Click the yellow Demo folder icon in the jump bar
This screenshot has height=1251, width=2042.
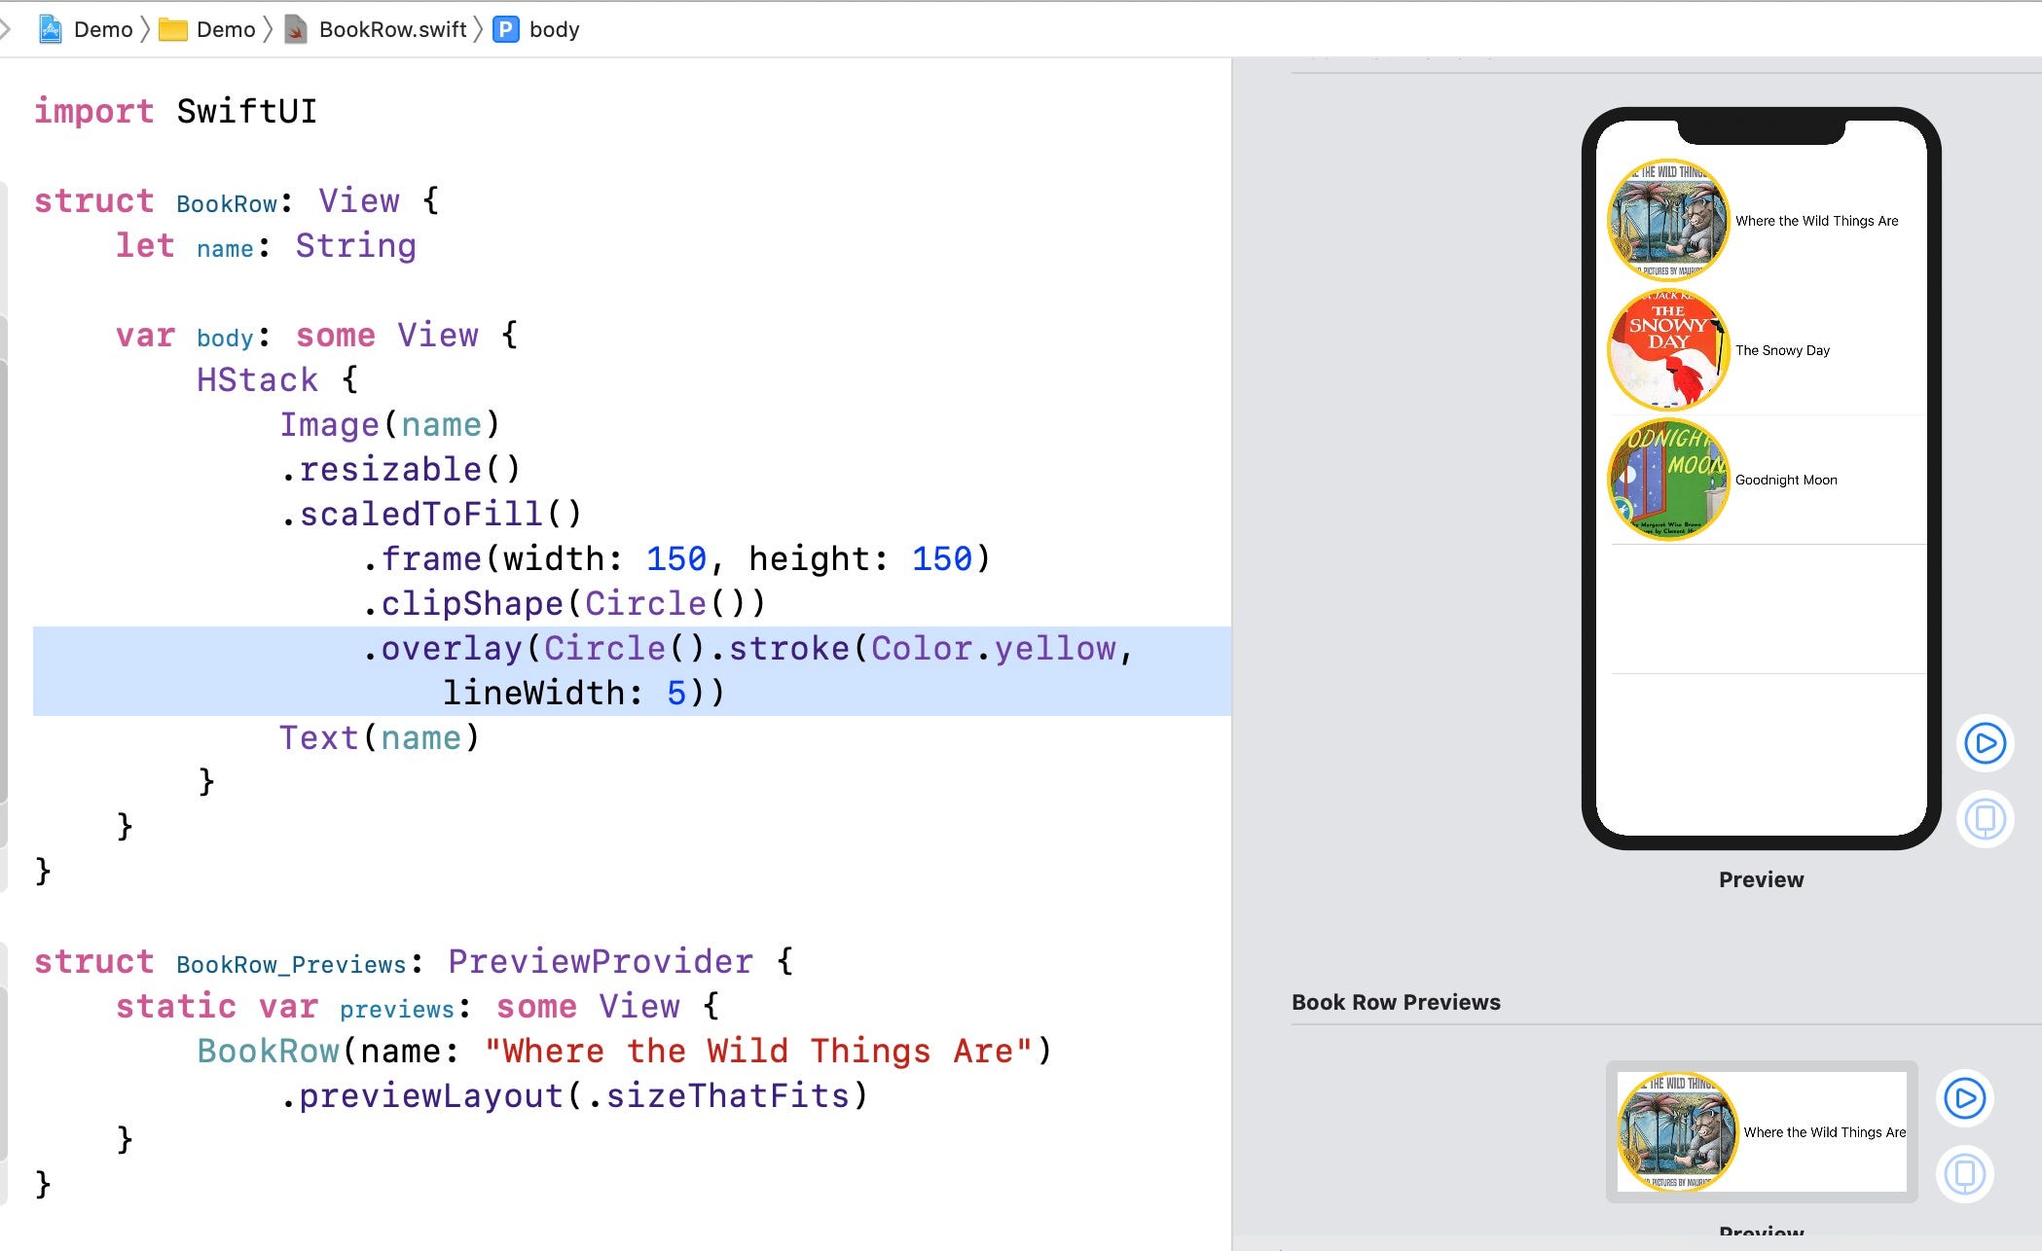(173, 29)
